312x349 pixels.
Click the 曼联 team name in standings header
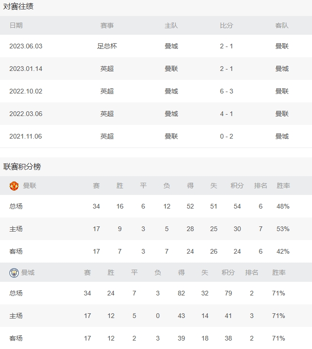[x=30, y=186]
